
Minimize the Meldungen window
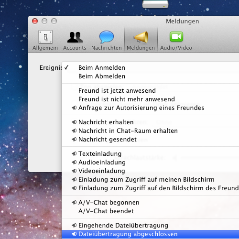(x=44, y=21)
